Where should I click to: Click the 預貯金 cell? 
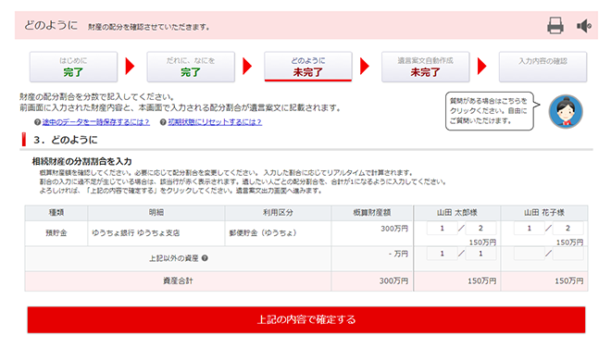(56, 233)
